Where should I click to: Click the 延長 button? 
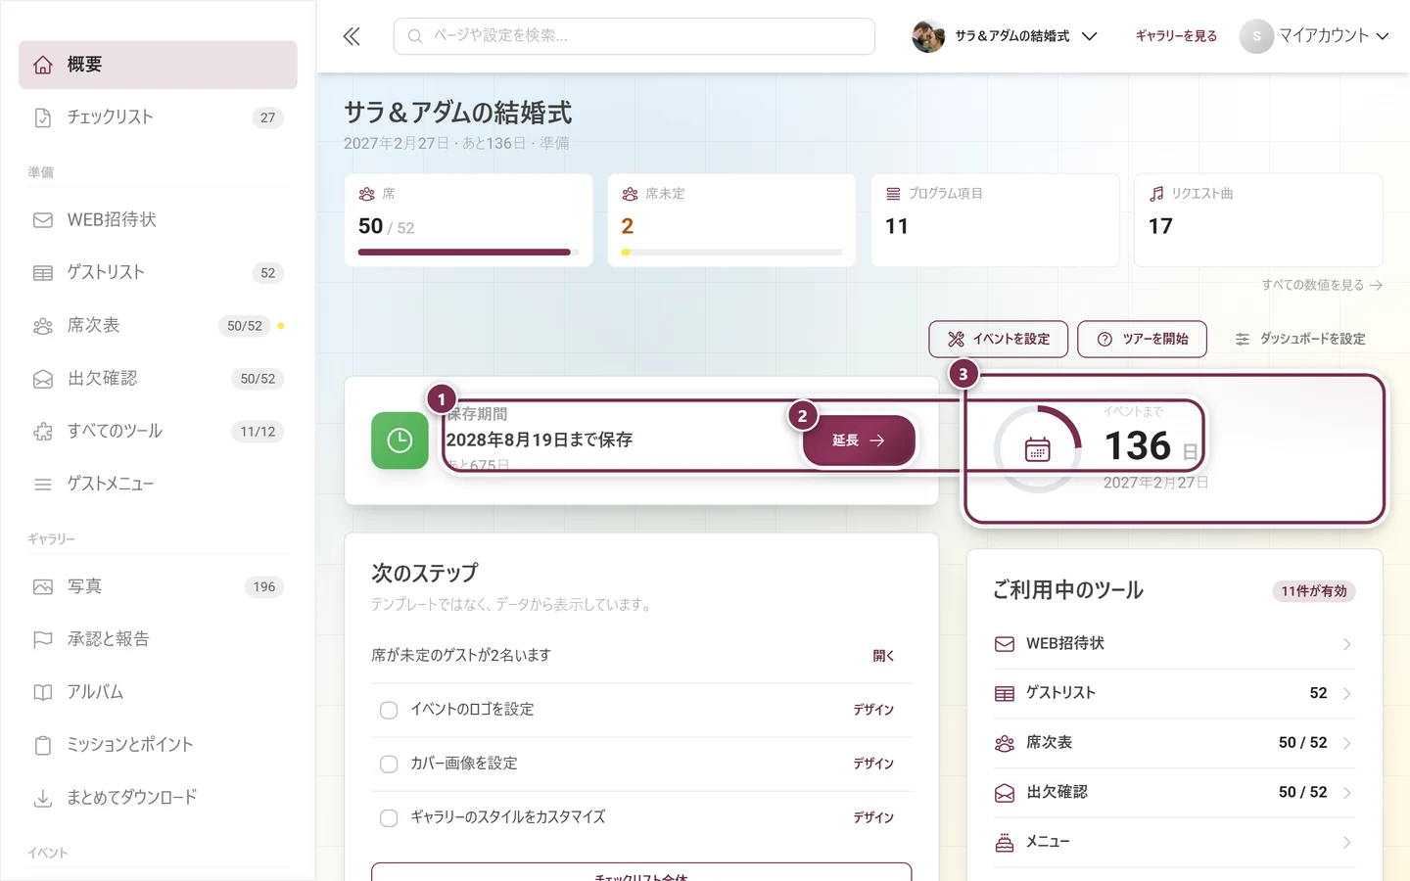[859, 440]
